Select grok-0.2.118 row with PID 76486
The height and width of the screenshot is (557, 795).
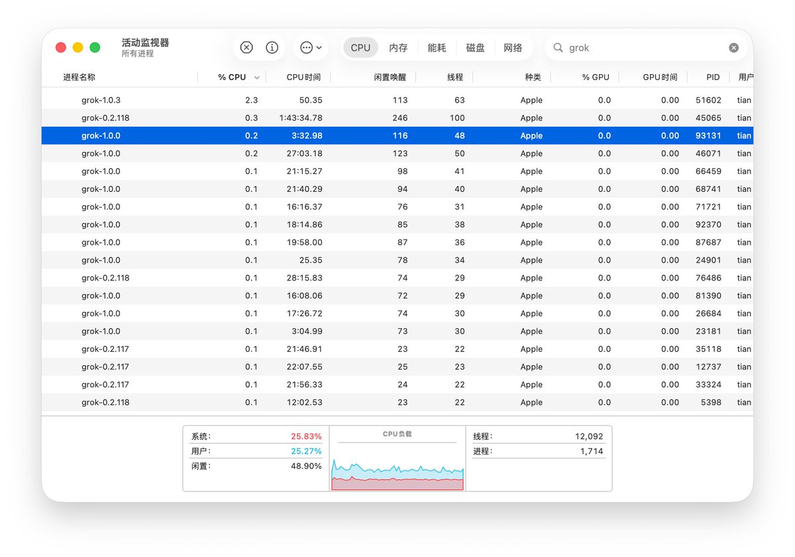(x=397, y=278)
